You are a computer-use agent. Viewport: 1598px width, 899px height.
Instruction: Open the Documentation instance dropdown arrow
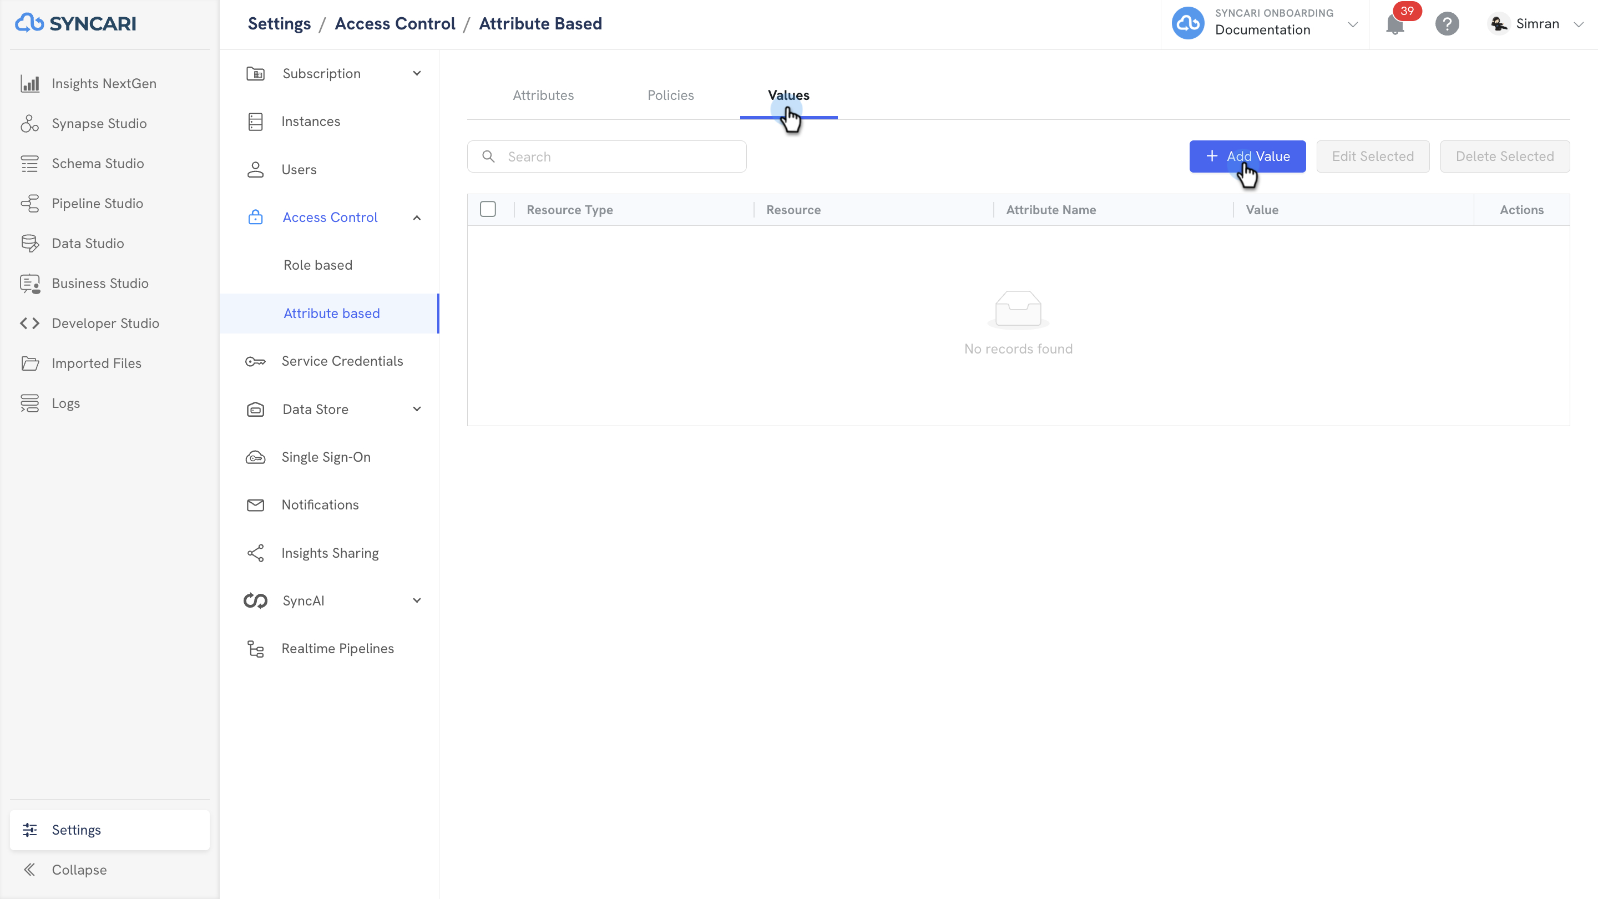1353,25
